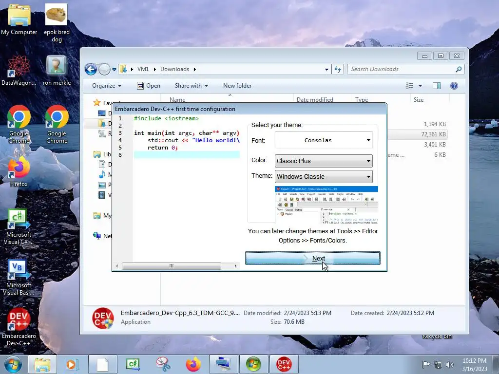Select the Network item in navigation pane
This screenshot has width=499, height=374.
(102, 236)
